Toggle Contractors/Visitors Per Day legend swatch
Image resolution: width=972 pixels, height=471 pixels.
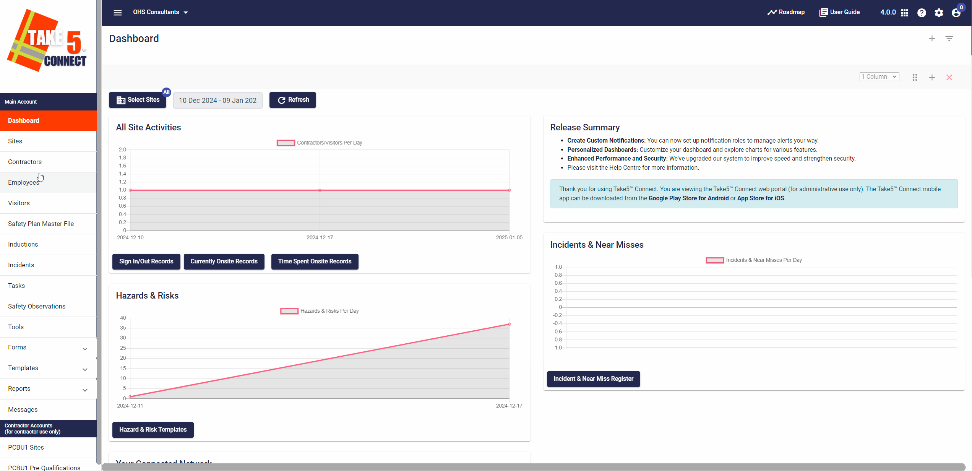point(286,143)
